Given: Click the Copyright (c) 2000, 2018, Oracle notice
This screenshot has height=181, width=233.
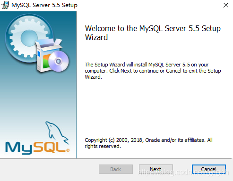Looking at the screenshot, I should [148, 143].
